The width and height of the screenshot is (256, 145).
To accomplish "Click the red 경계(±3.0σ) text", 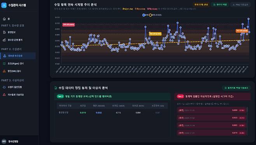I will pos(152,9).
